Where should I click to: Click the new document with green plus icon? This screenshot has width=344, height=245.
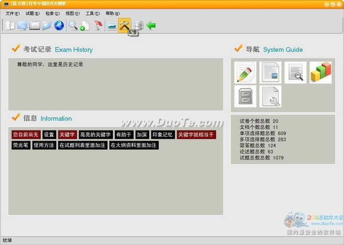(84, 25)
